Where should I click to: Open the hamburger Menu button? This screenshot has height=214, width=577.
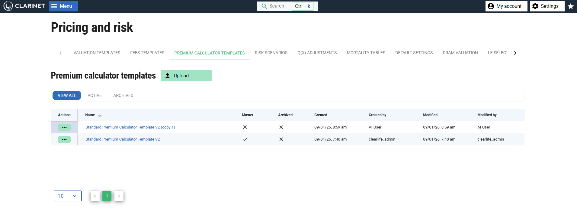tap(63, 6)
